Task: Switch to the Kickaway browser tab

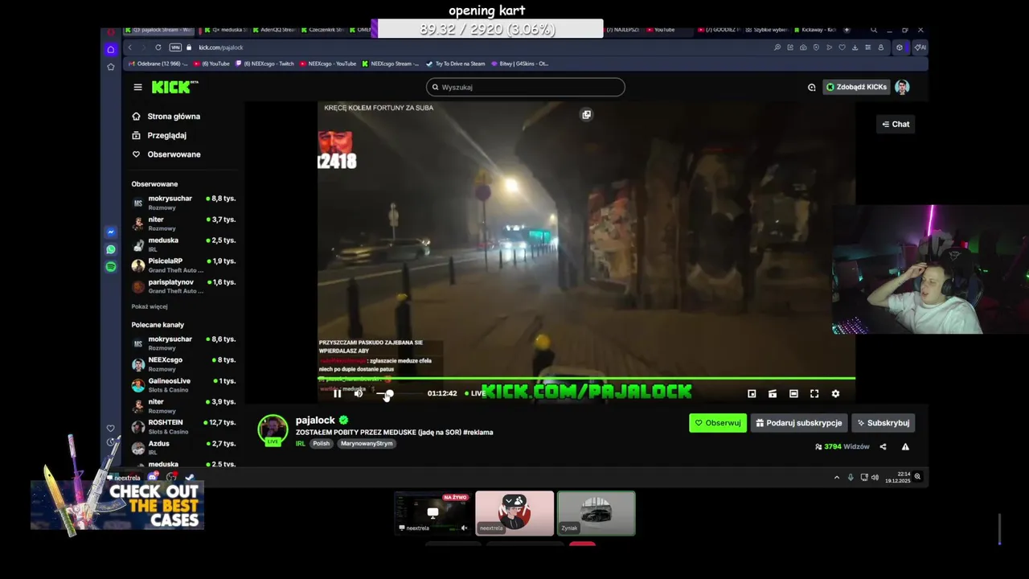Action: (817, 30)
